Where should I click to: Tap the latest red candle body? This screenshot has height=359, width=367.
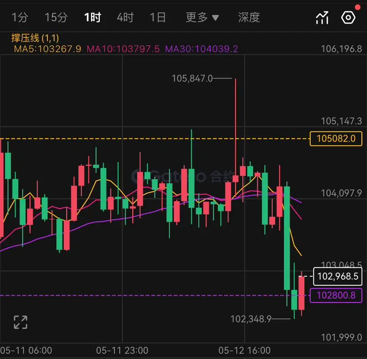pos(301,293)
